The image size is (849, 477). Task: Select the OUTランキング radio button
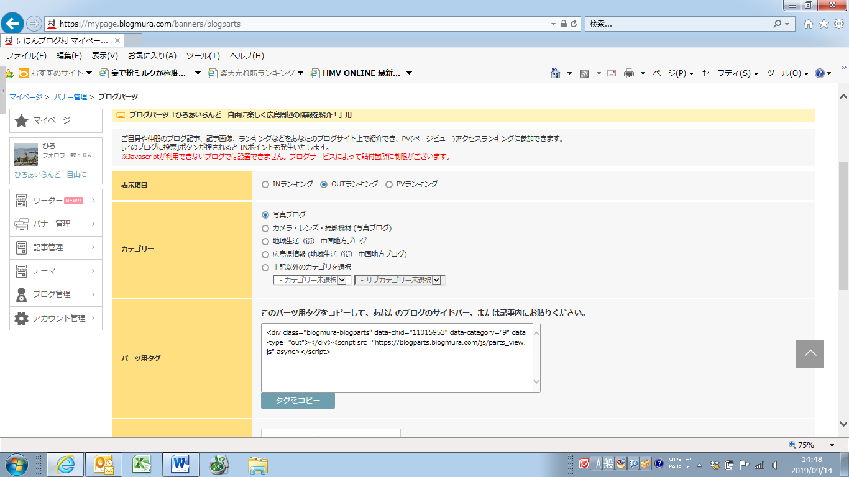click(x=324, y=184)
